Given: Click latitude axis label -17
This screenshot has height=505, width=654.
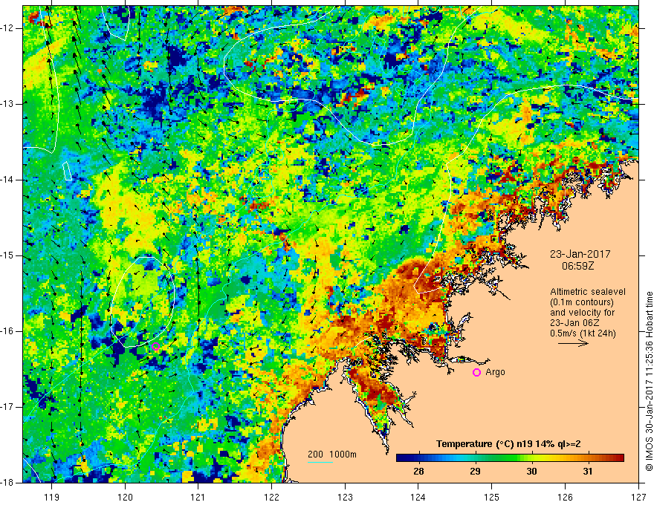Looking at the screenshot, I should [7, 407].
